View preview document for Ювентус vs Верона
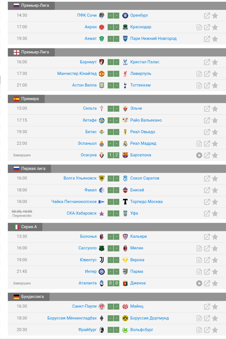This screenshot has height=339, width=226. pos(199,260)
